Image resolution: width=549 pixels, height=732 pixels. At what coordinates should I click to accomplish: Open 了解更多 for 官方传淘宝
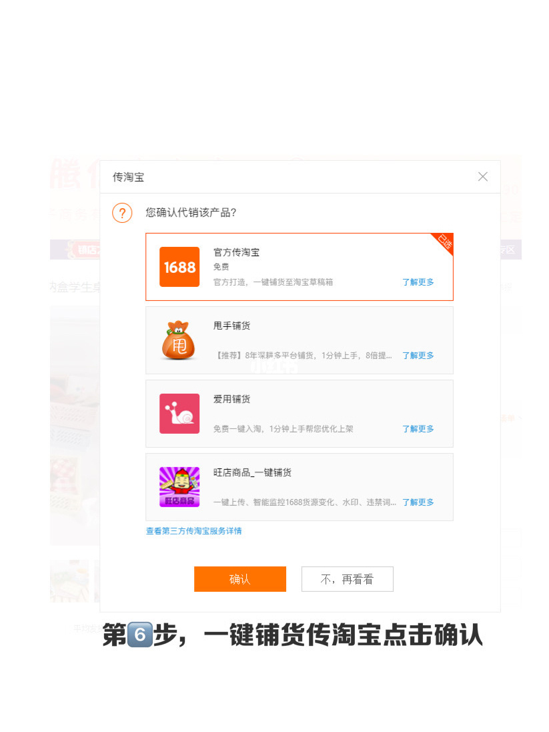click(x=418, y=282)
